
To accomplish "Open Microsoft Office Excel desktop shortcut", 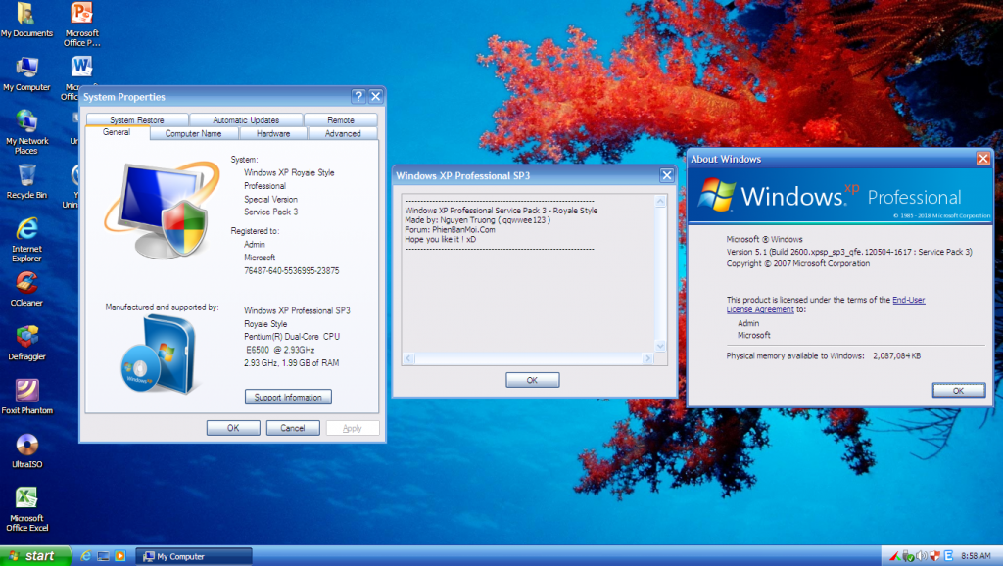I will tap(26, 509).
